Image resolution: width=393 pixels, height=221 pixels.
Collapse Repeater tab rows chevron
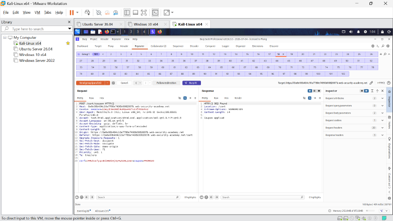pyautogui.click(x=389, y=54)
